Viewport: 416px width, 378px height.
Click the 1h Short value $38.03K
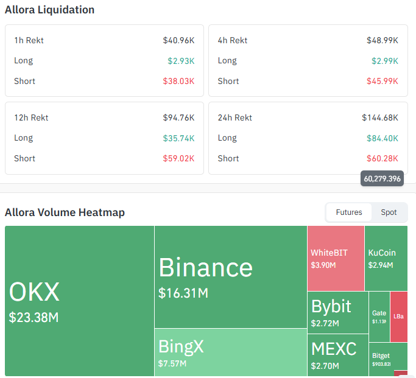(178, 81)
